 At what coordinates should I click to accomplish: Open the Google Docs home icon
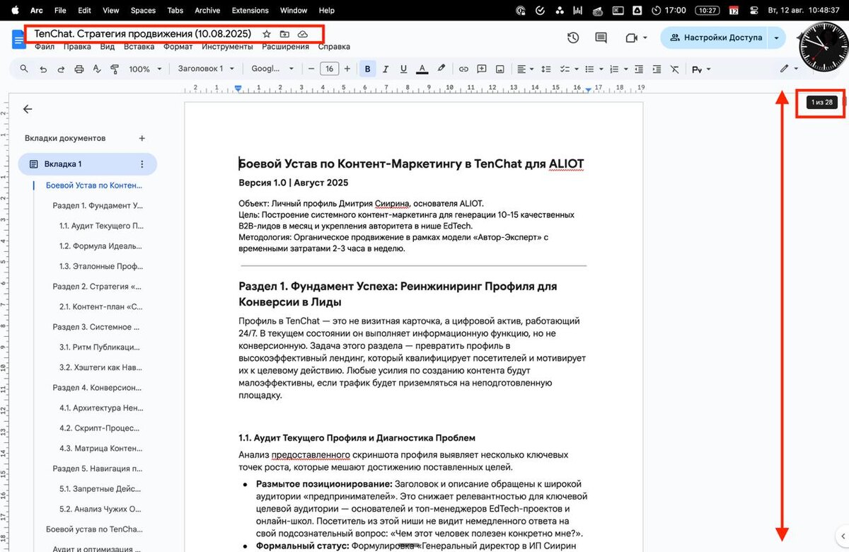[x=18, y=40]
